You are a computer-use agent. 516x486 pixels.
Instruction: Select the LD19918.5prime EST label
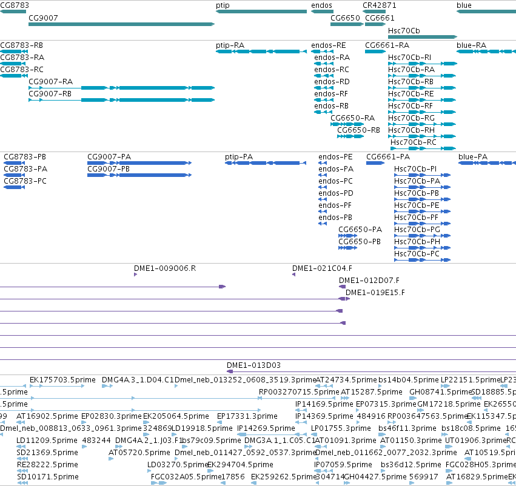click(x=202, y=428)
